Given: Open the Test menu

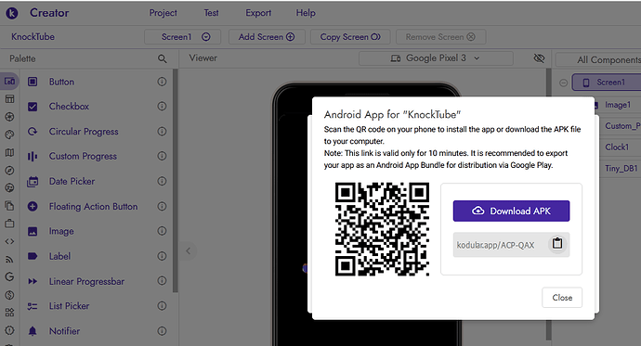Looking at the screenshot, I should click(x=212, y=13).
